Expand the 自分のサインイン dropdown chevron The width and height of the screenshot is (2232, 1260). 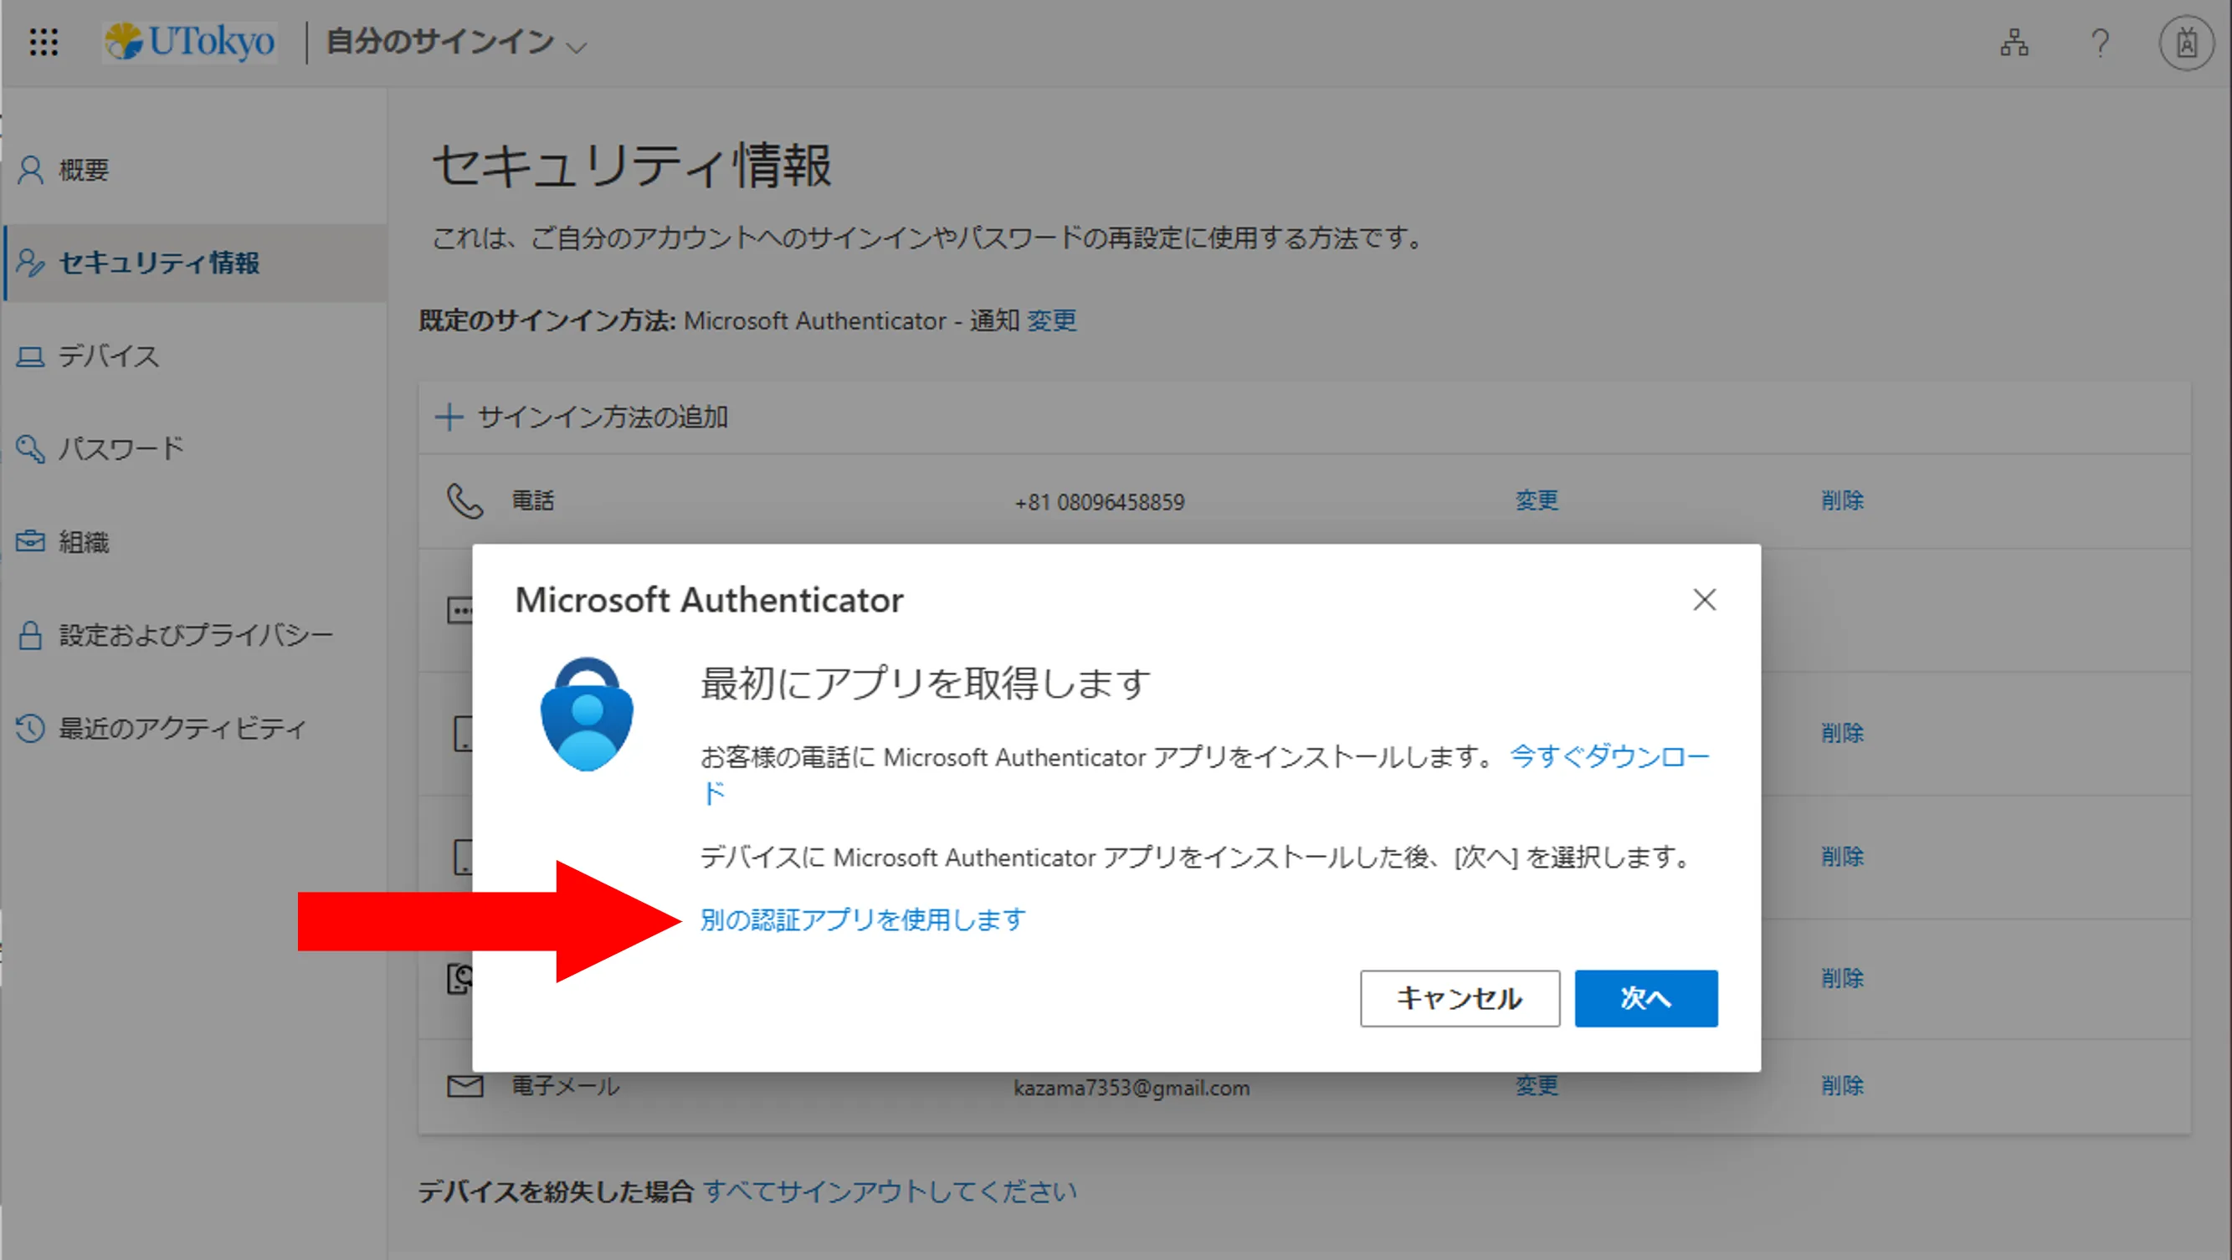pos(576,47)
